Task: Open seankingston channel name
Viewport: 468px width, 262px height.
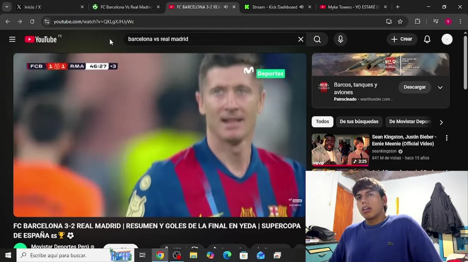Action: point(384,151)
